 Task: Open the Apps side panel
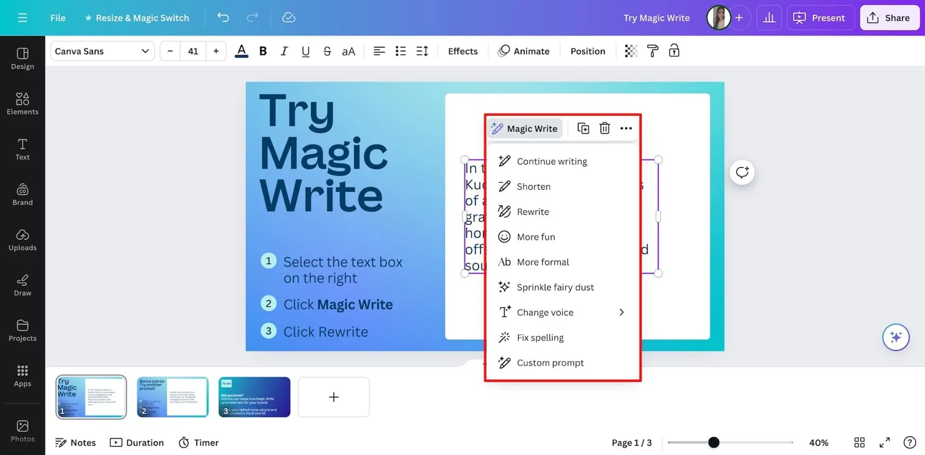coord(23,376)
